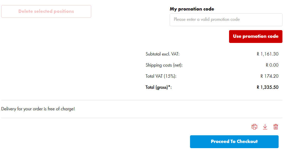
Task: Click the My promotion code heading
Action: pos(192,9)
